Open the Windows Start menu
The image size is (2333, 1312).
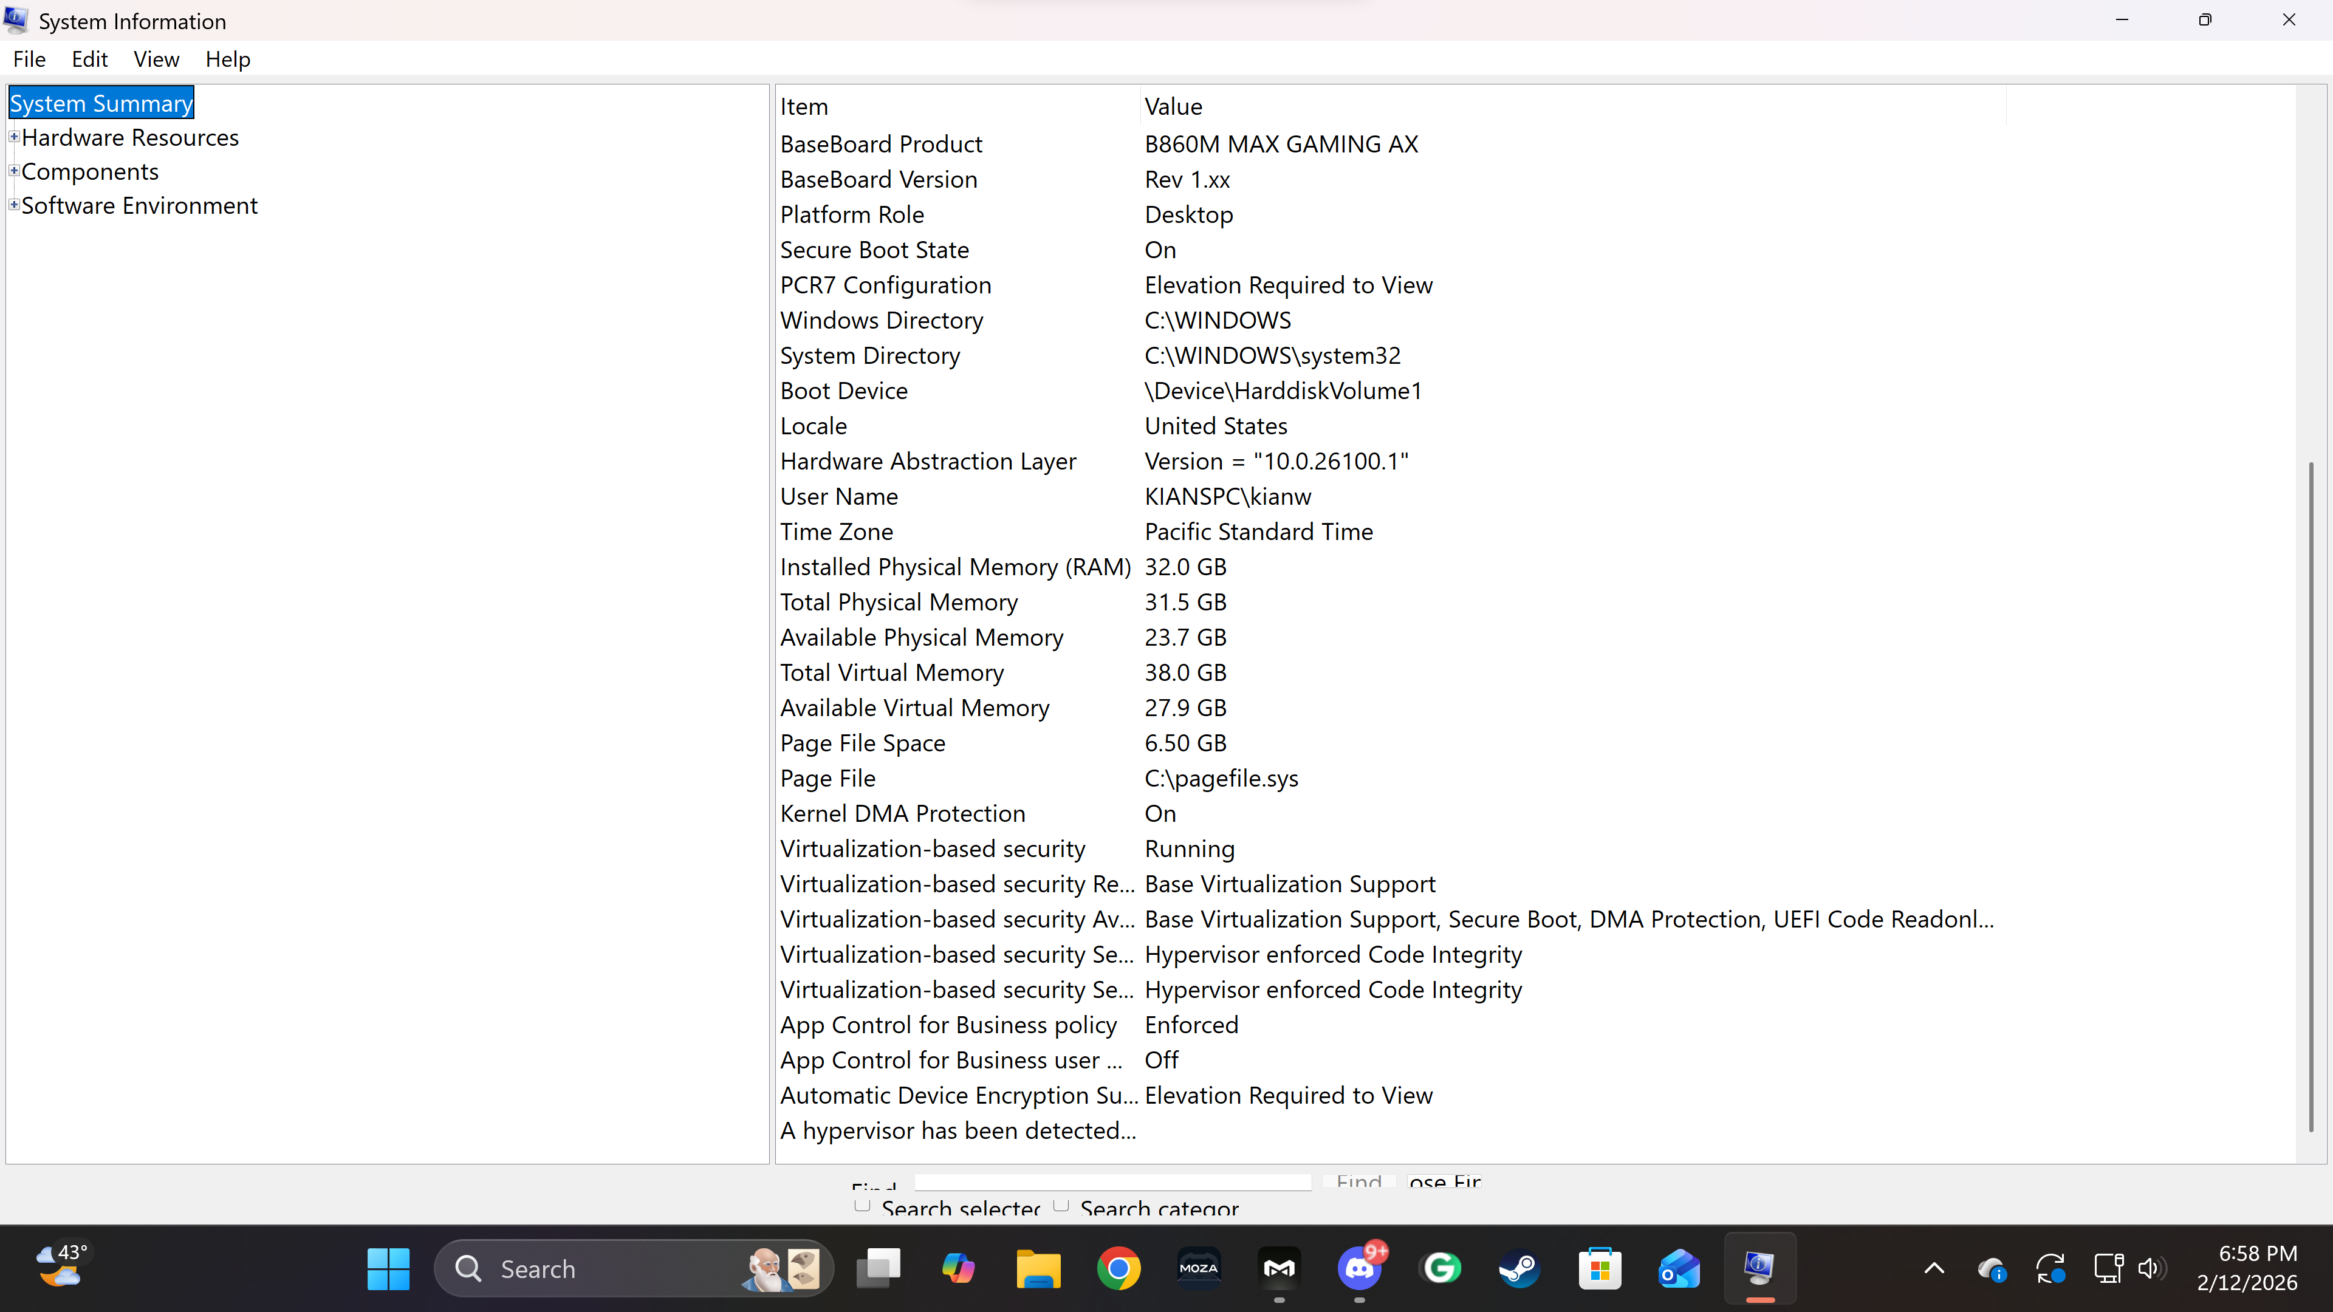(389, 1268)
